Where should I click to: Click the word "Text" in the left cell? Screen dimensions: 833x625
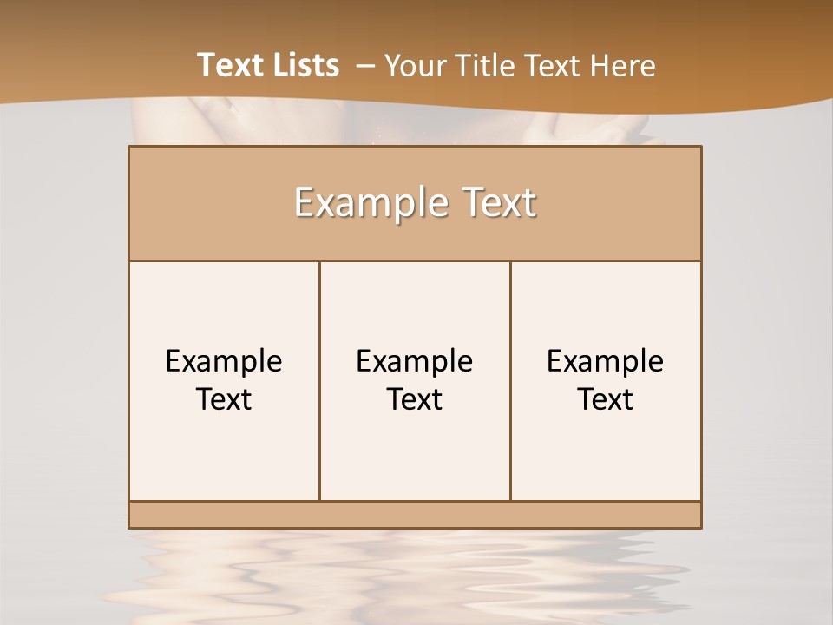pos(224,399)
